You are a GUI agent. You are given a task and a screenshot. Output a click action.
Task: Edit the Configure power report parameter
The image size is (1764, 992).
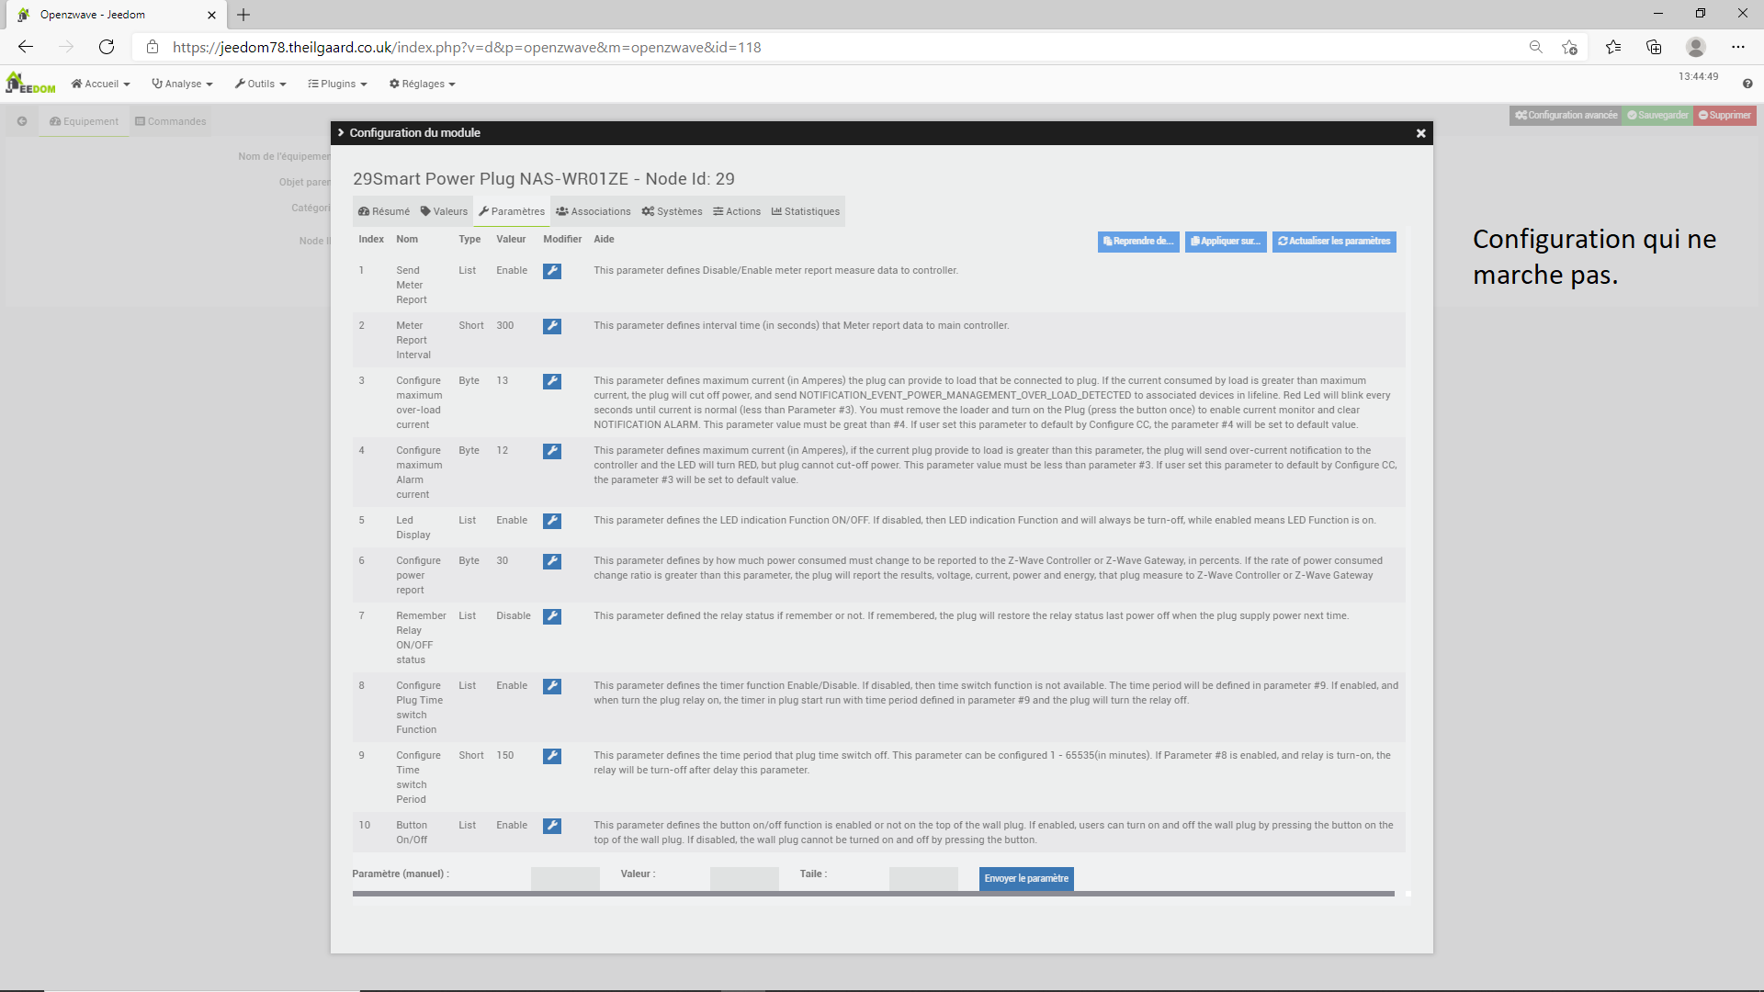pyautogui.click(x=551, y=561)
